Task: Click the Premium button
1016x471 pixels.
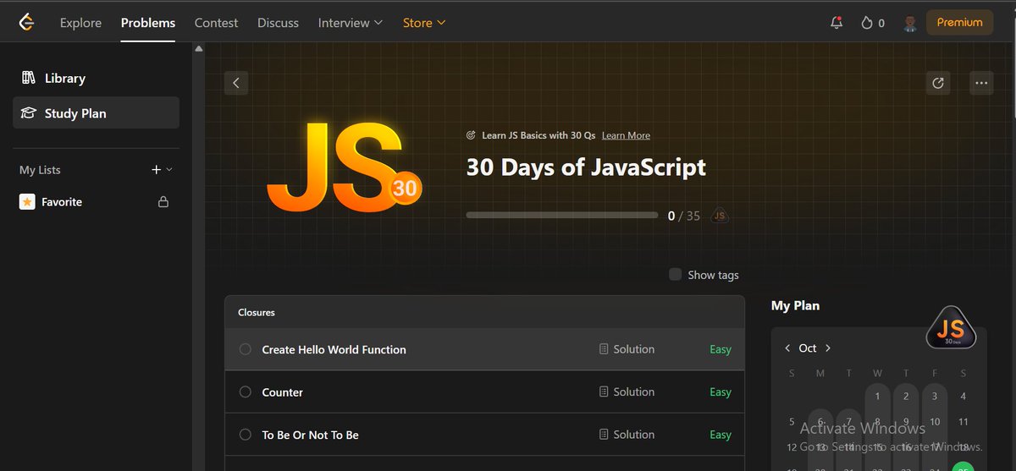Action: (960, 23)
